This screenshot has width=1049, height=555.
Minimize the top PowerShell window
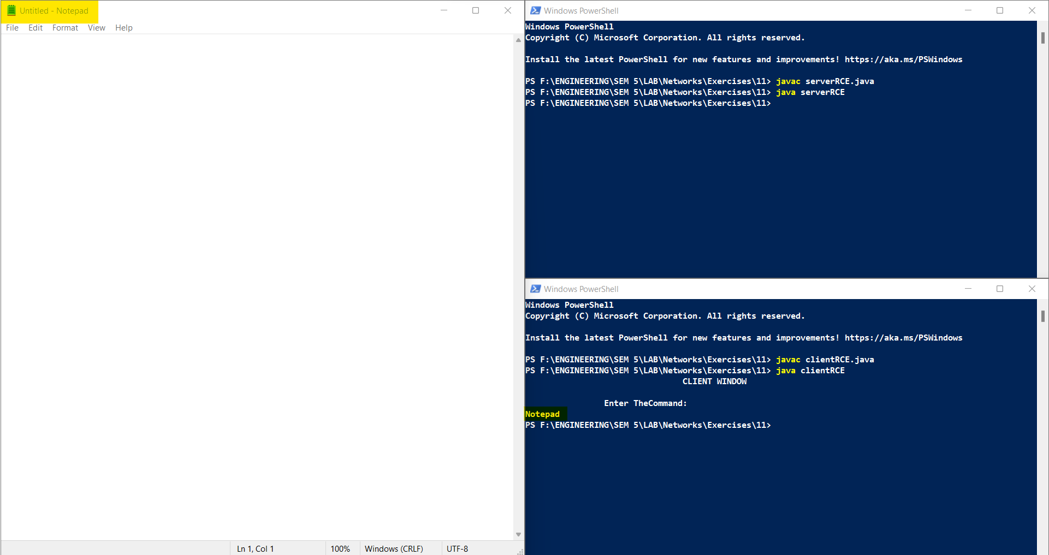coord(968,10)
